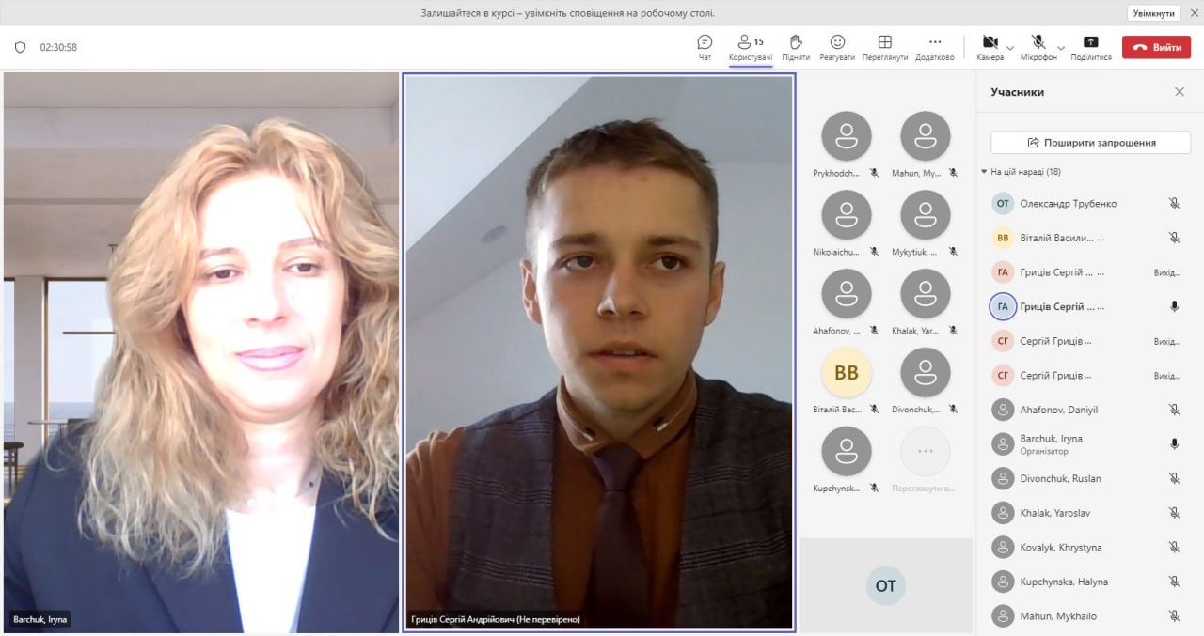Click the Share invitation (Поширити запрошення) button
The height and width of the screenshot is (636, 1204).
coord(1090,143)
